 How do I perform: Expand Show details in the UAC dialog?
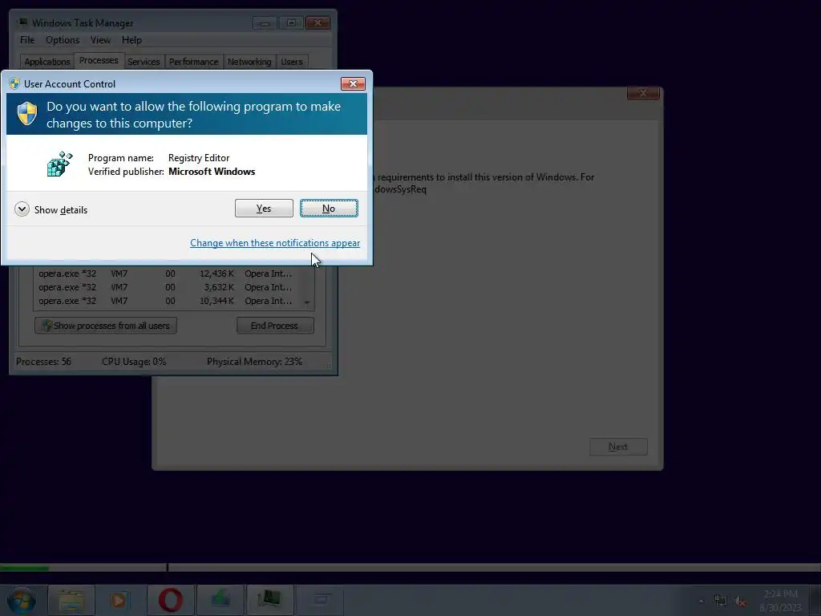51,209
